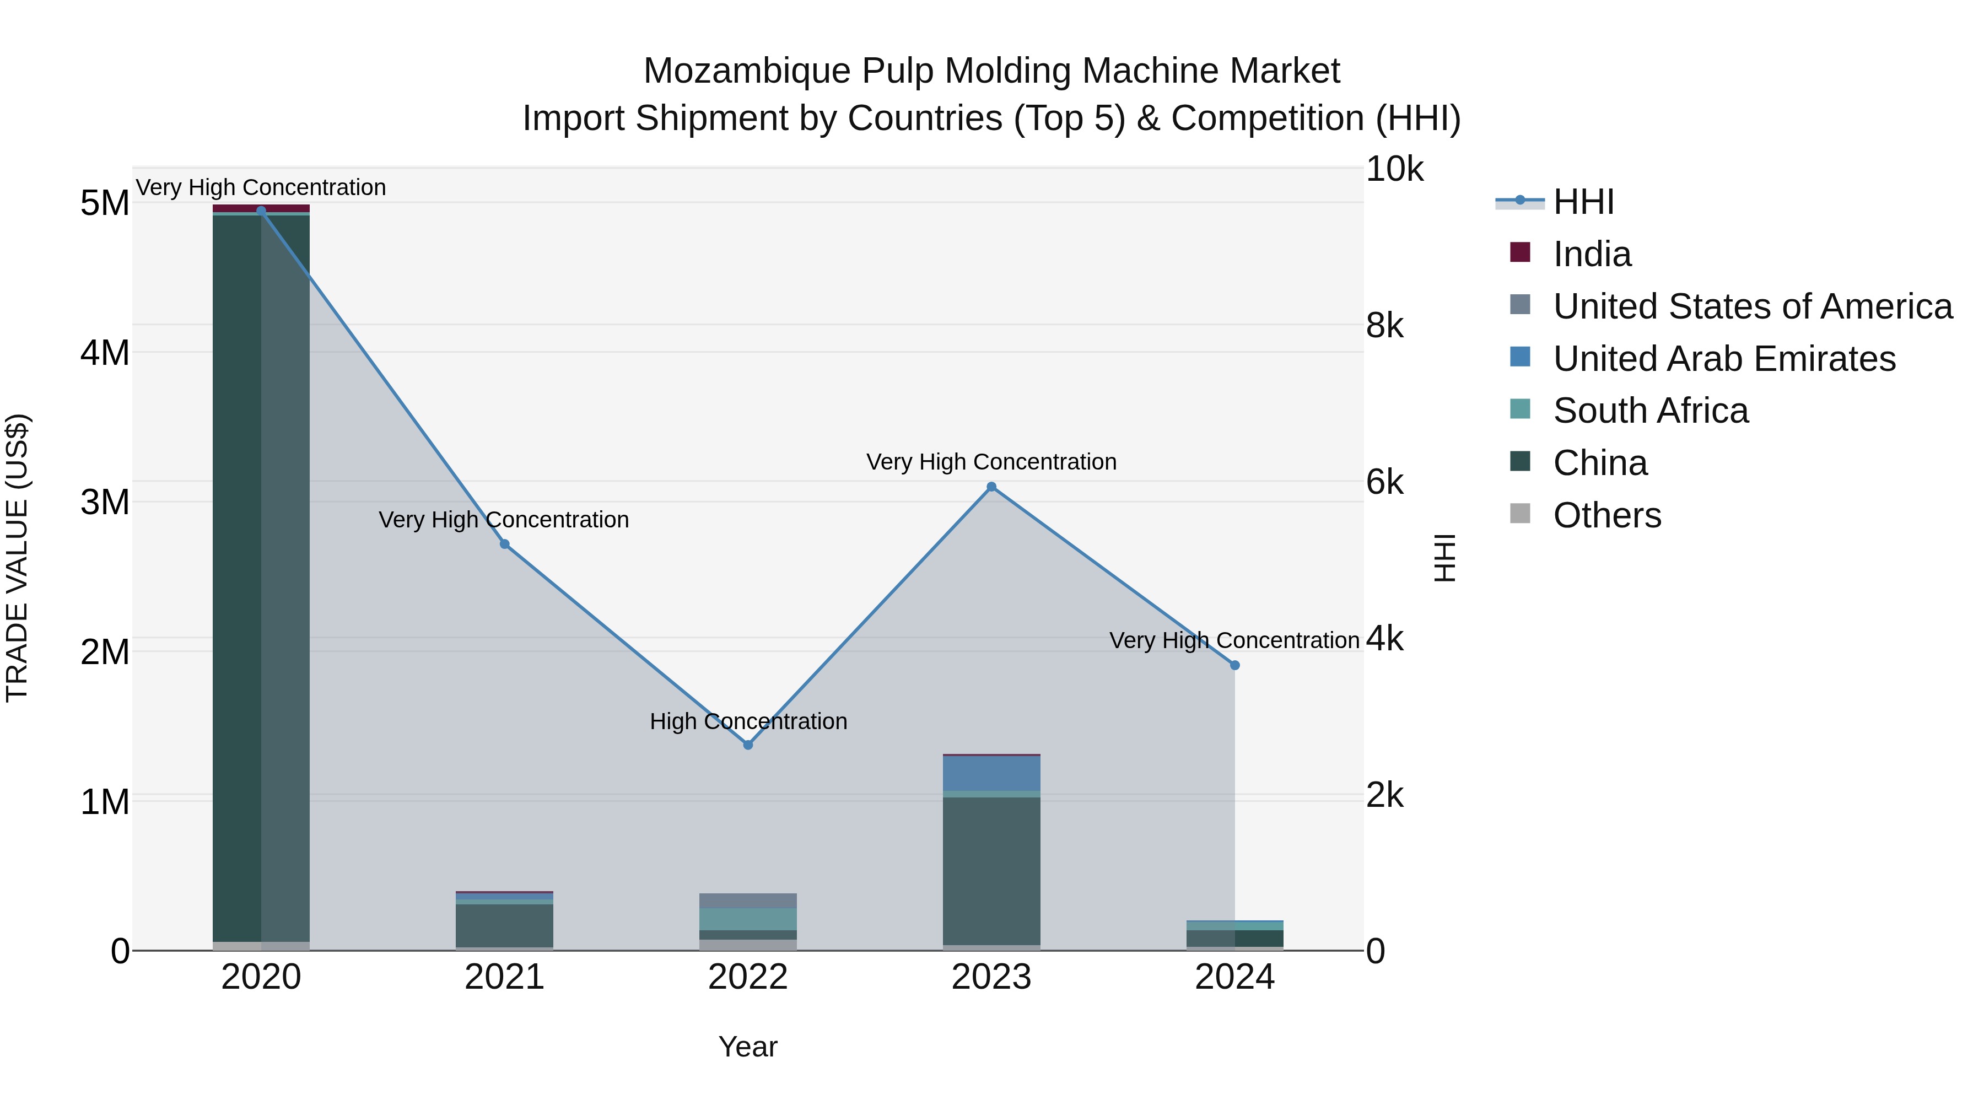
Task: Select the 2024 HHI data point
Action: click(1234, 665)
